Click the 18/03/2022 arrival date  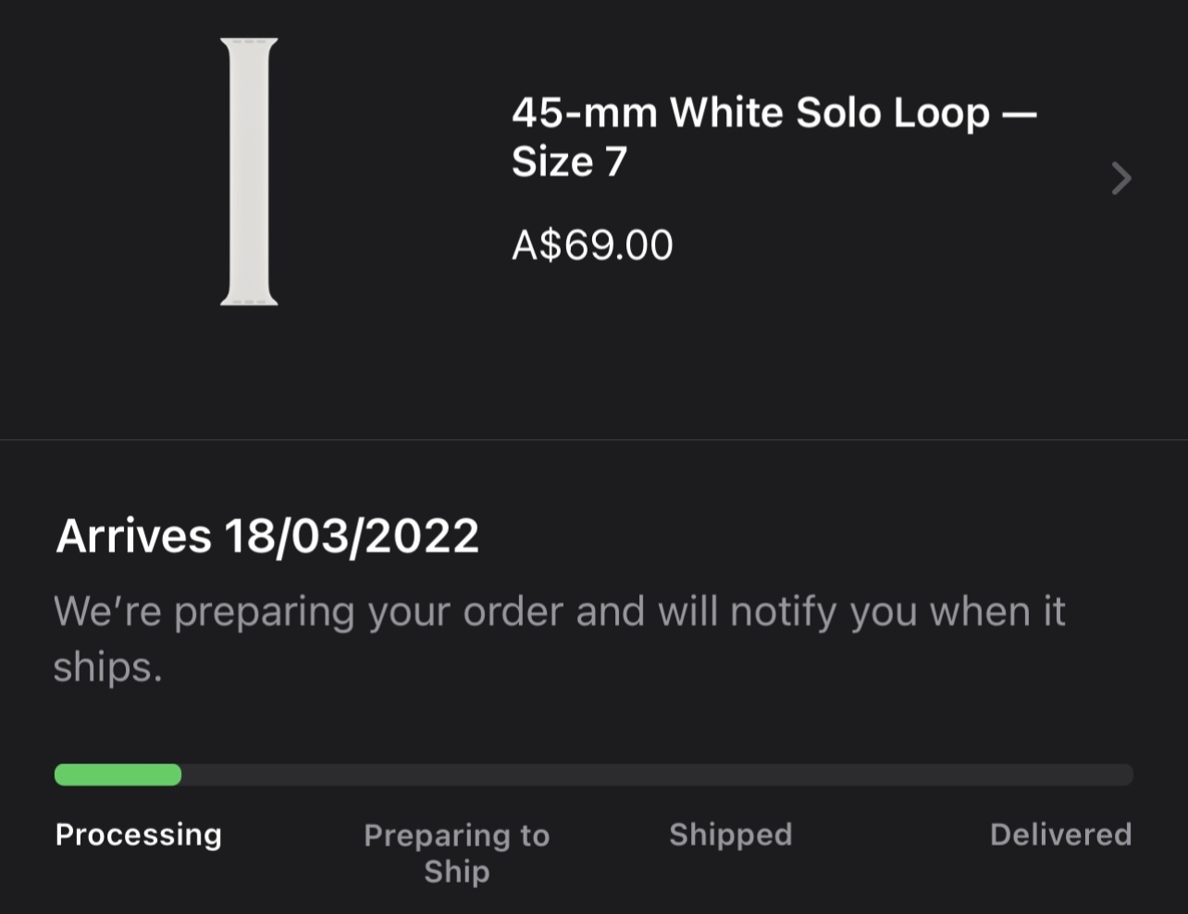(x=352, y=536)
